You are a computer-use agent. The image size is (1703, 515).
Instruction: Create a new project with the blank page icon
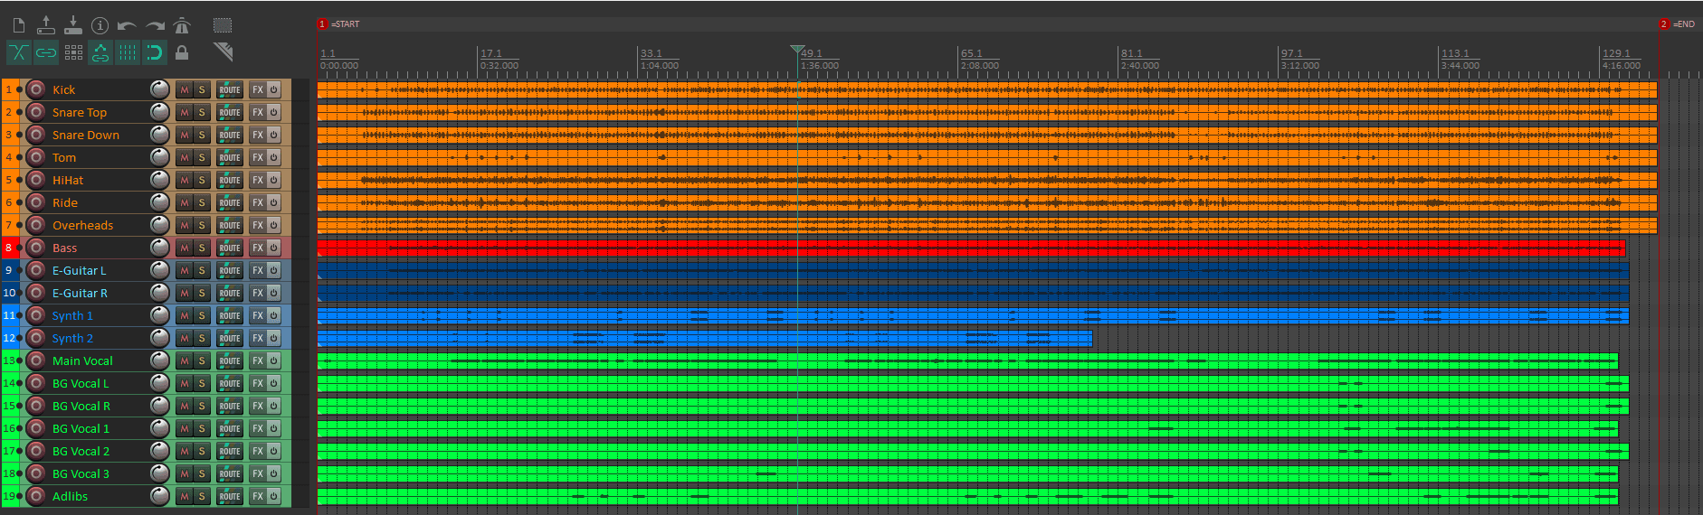point(18,25)
